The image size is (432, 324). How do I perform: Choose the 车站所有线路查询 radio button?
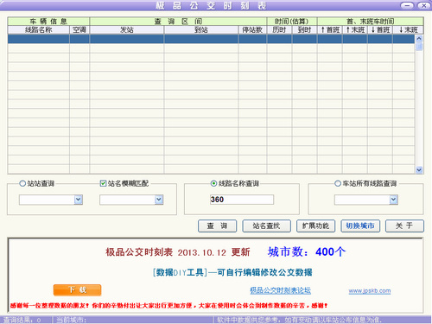tap(338, 183)
